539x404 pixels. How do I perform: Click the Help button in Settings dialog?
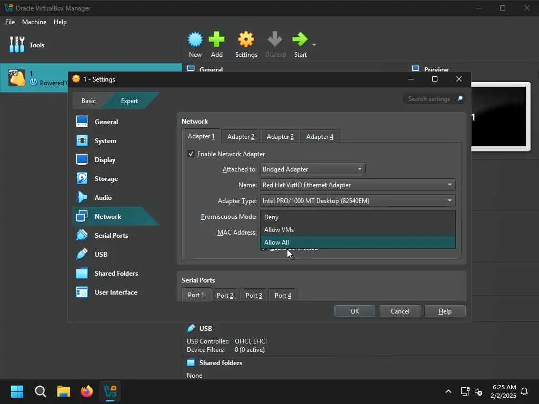coord(445,311)
